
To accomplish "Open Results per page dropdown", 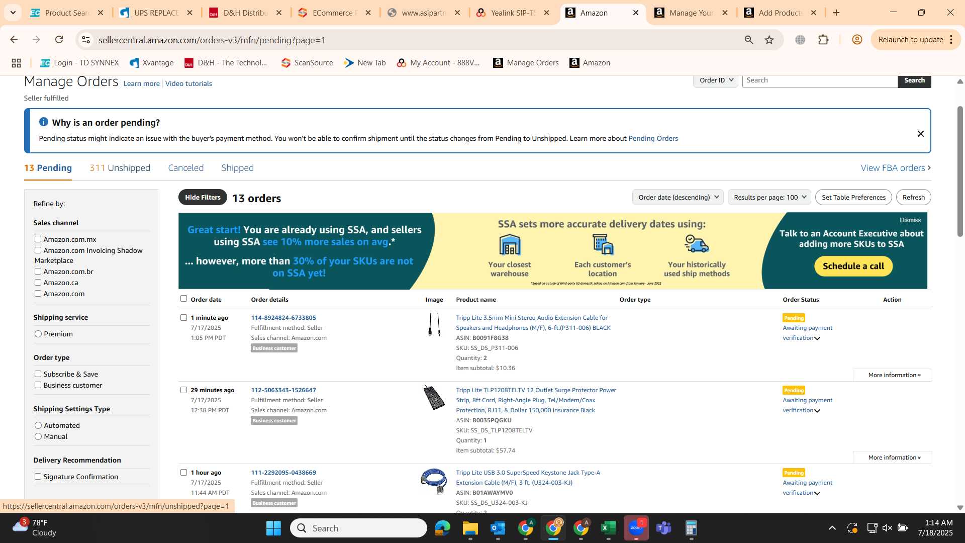I will [769, 197].
